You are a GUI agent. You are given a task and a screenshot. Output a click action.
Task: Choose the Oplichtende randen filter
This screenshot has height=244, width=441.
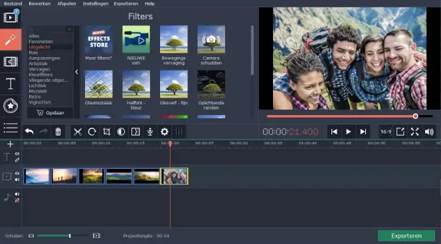[x=211, y=84]
